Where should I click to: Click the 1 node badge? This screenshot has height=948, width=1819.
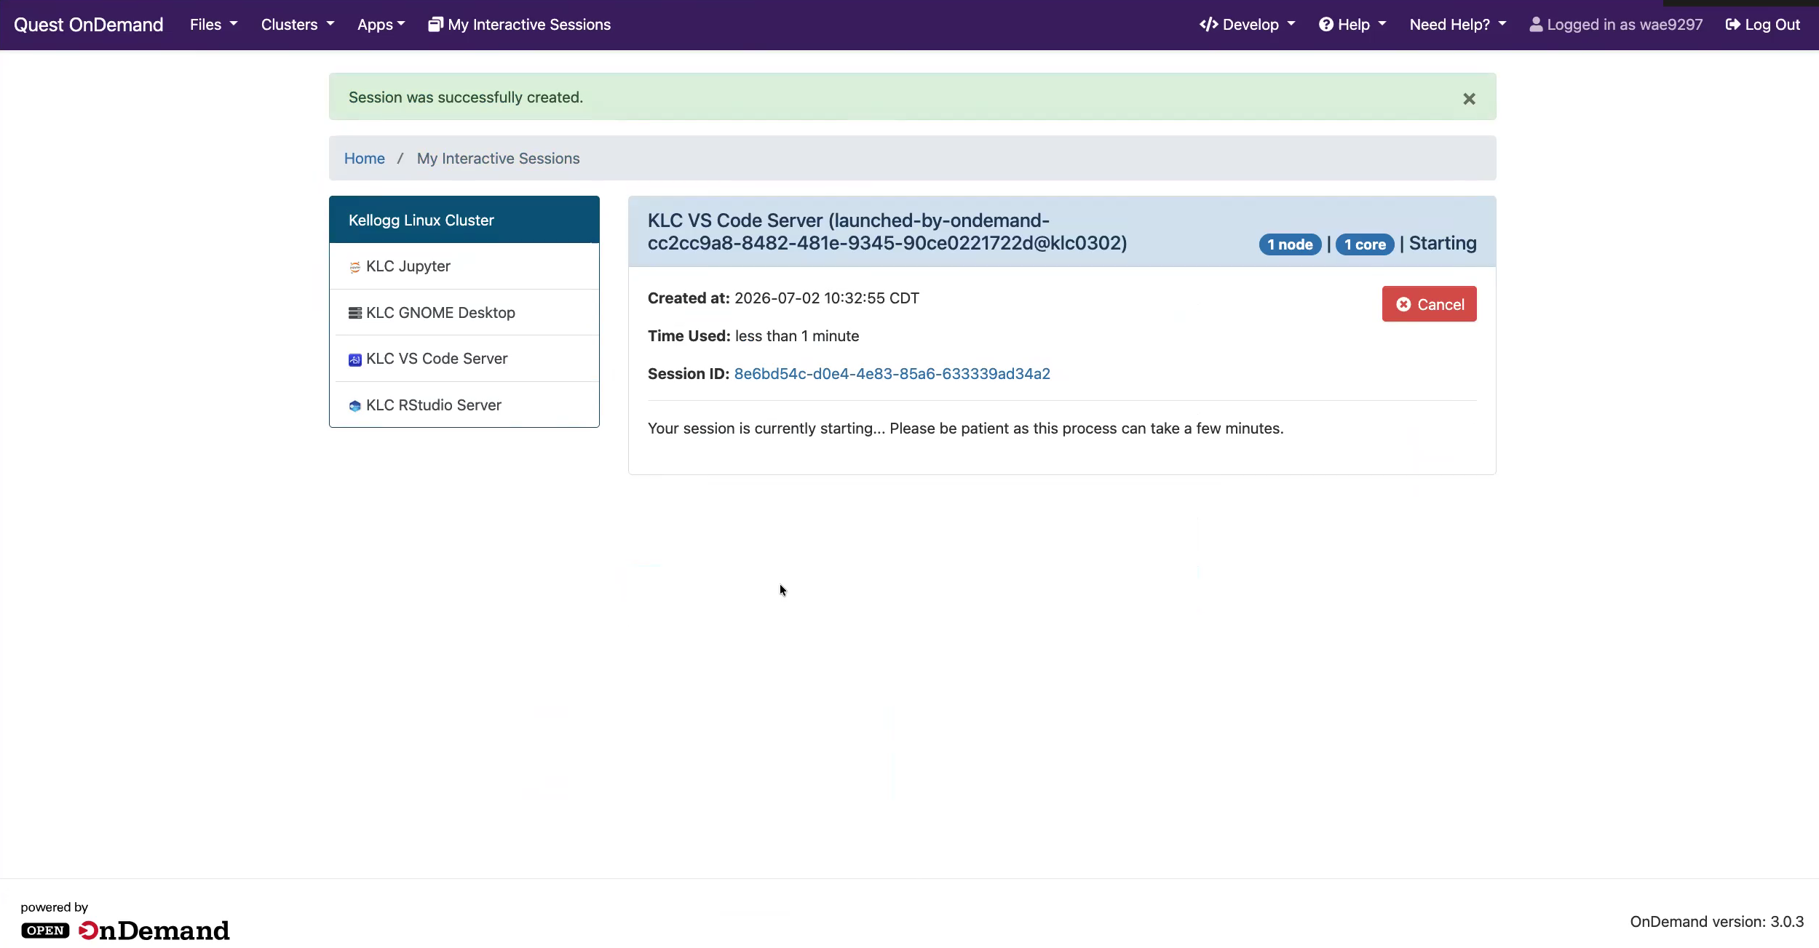[1290, 244]
